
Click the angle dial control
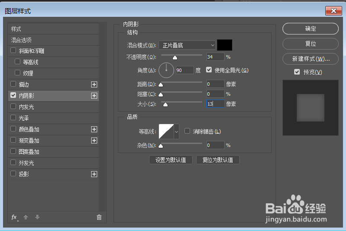click(166, 70)
